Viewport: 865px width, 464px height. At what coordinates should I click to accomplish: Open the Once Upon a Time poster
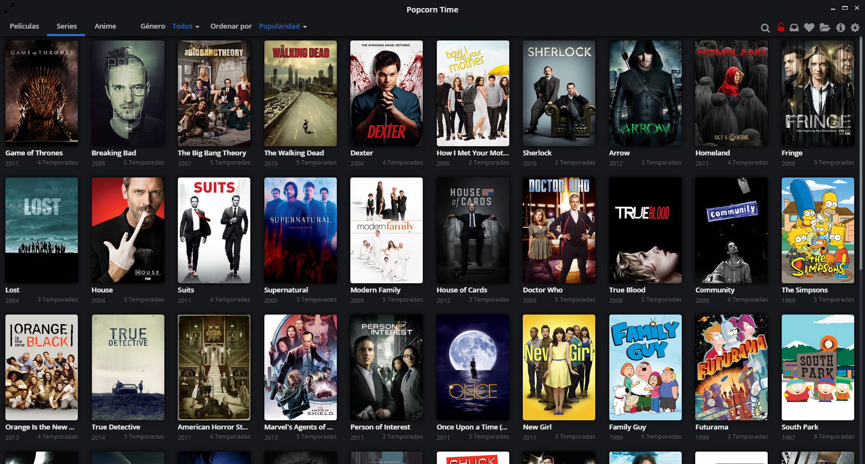point(473,367)
